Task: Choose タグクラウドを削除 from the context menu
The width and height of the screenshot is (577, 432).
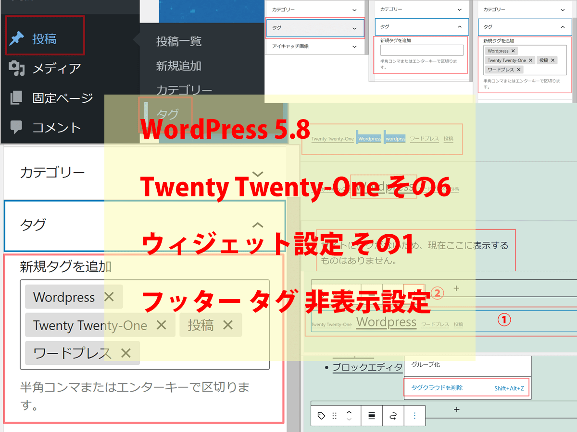Action: (x=437, y=388)
